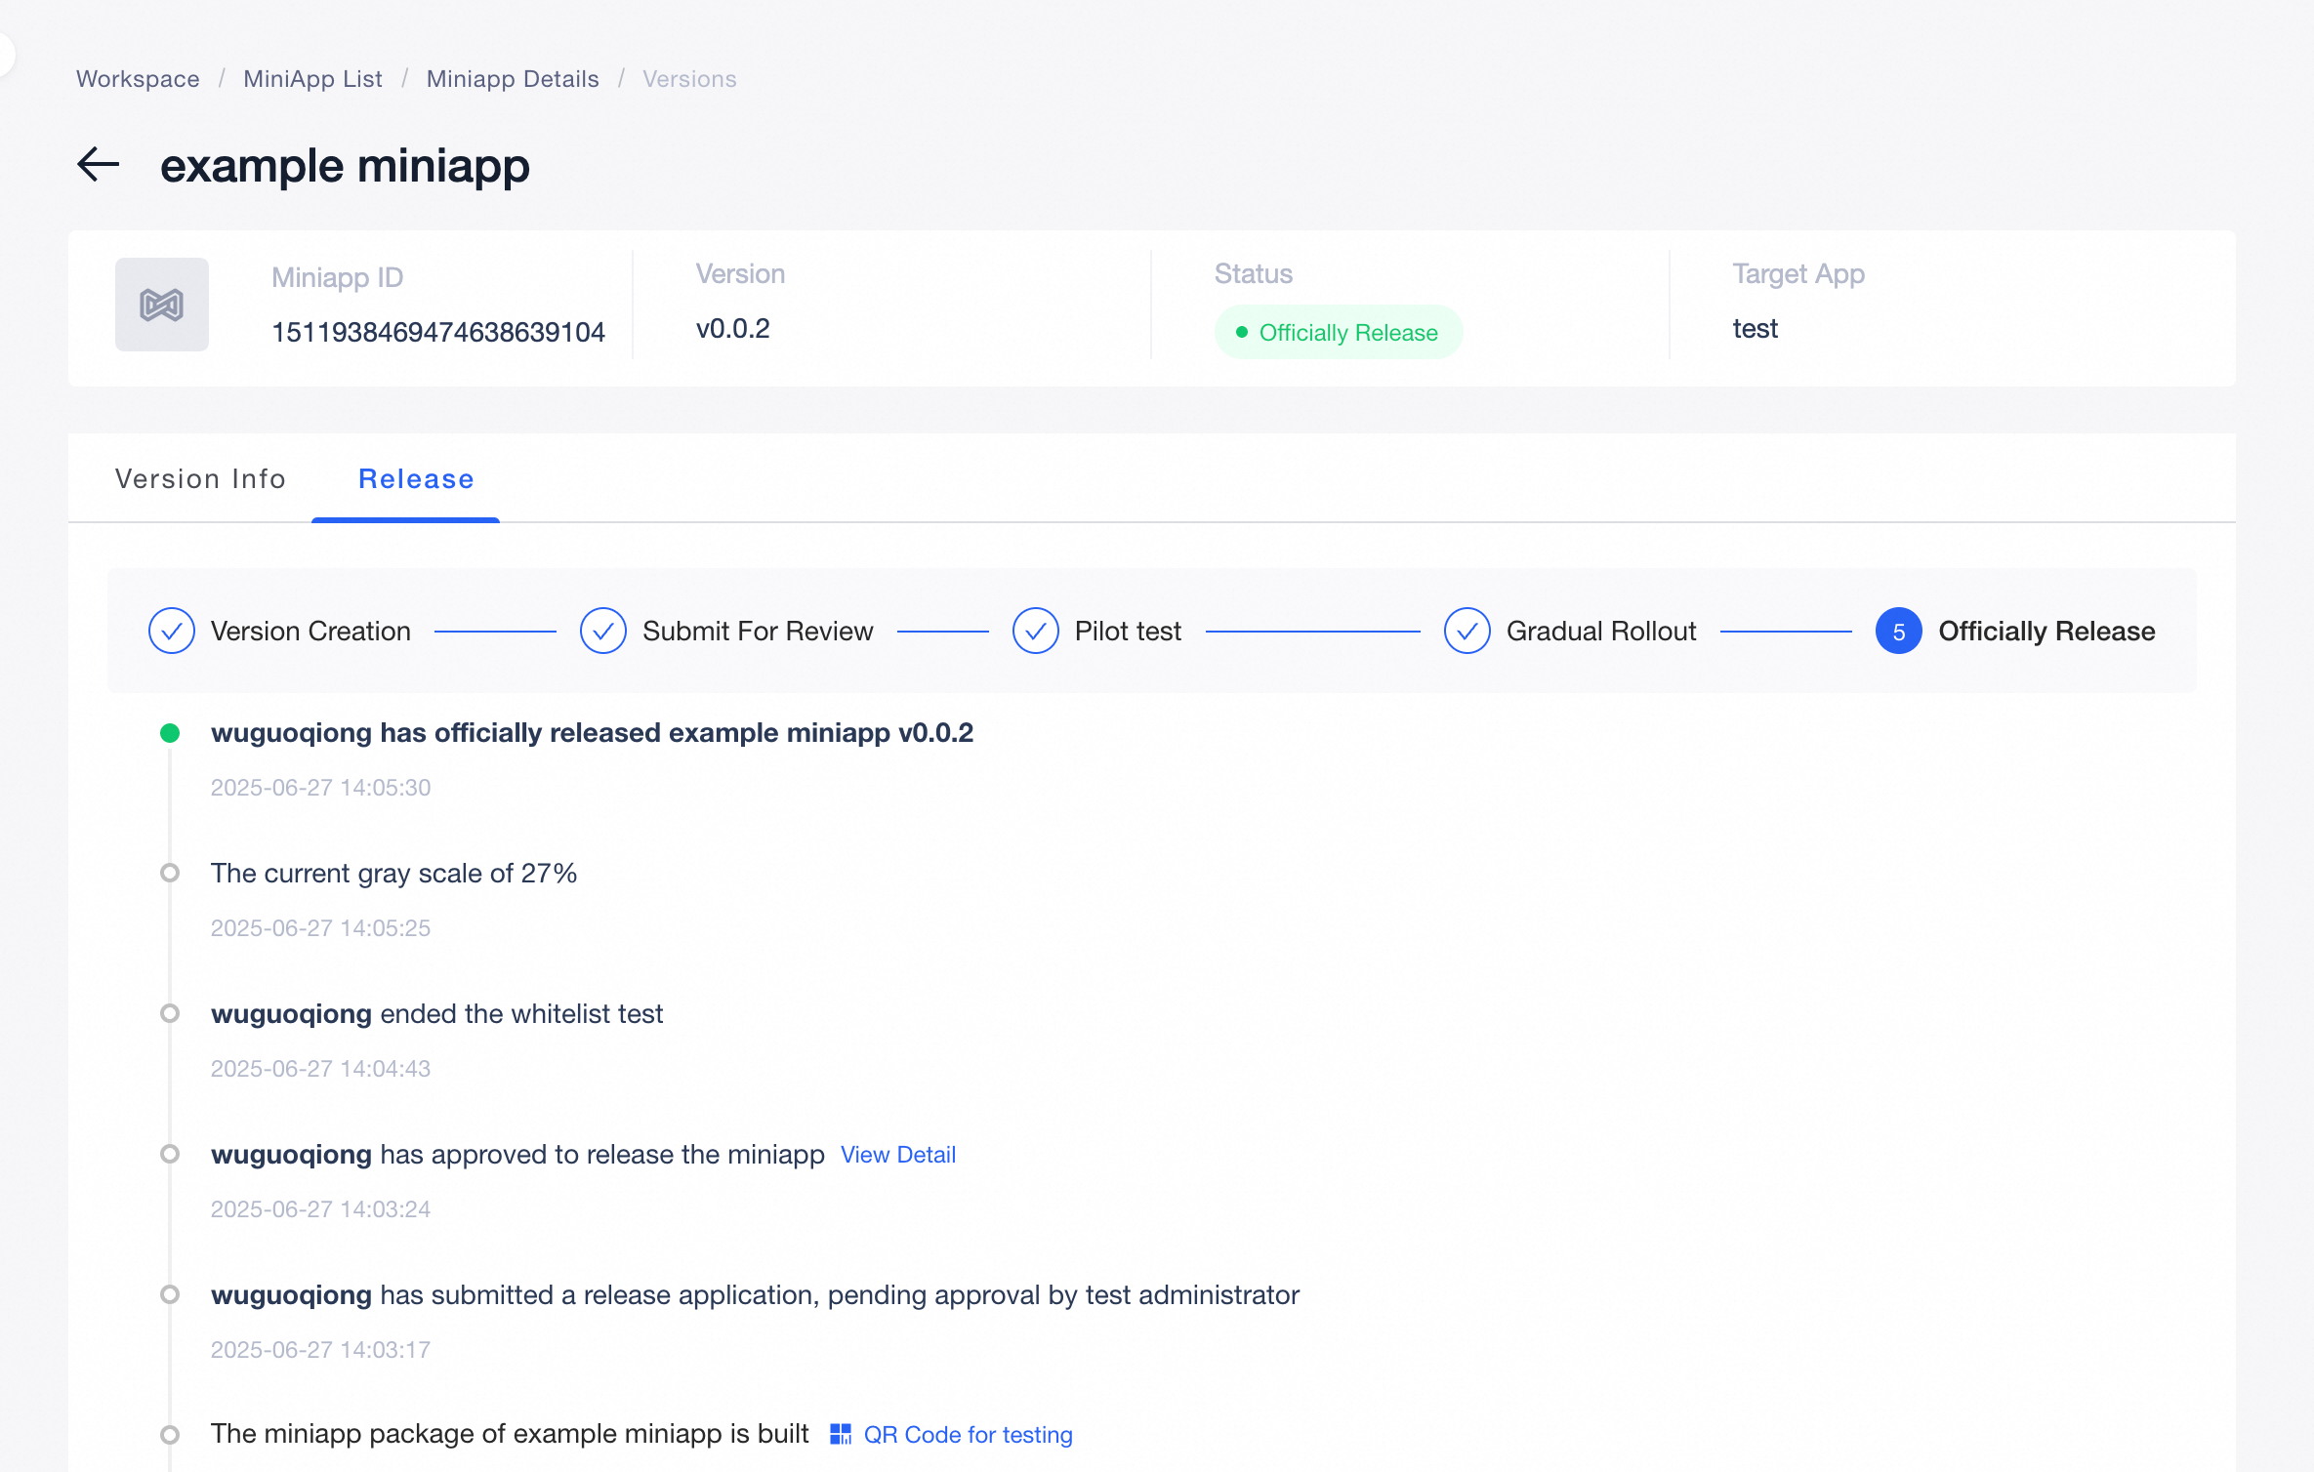Open Miniapp Details breadcrumb link
2314x1472 pixels.
pos(513,79)
